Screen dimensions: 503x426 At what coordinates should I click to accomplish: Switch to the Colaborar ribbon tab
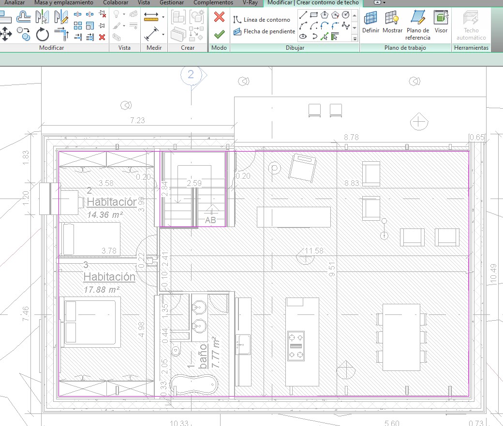tap(116, 2)
